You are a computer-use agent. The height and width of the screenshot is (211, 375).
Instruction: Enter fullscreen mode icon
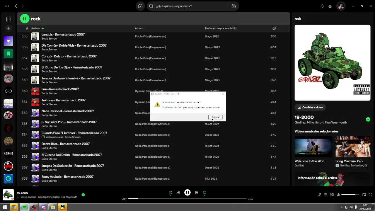click(370, 195)
